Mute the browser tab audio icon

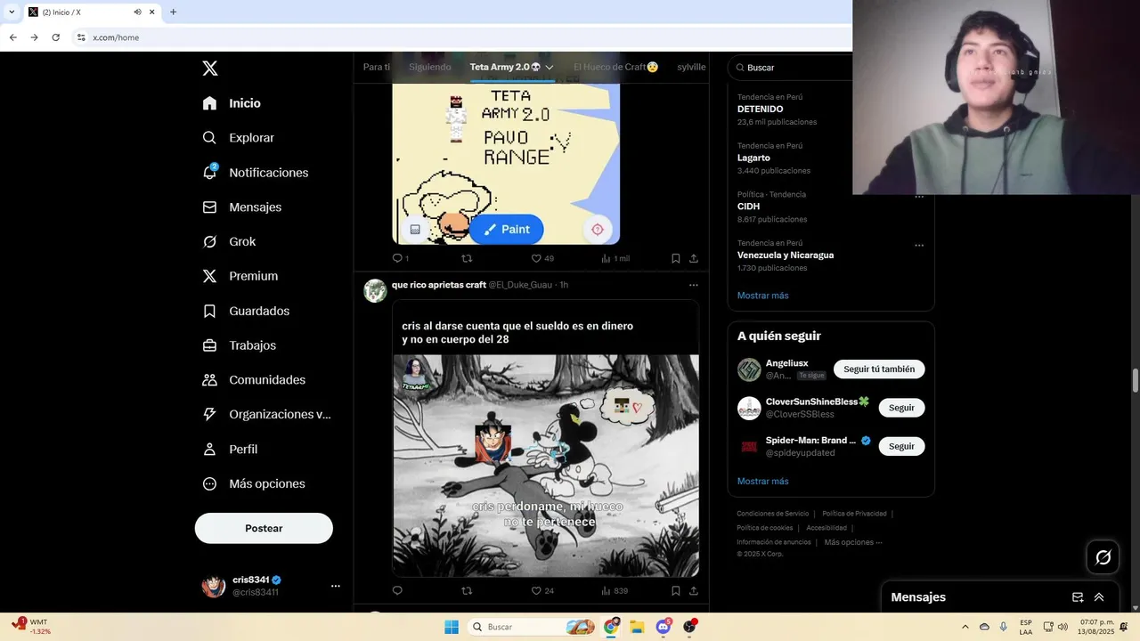[x=138, y=12]
